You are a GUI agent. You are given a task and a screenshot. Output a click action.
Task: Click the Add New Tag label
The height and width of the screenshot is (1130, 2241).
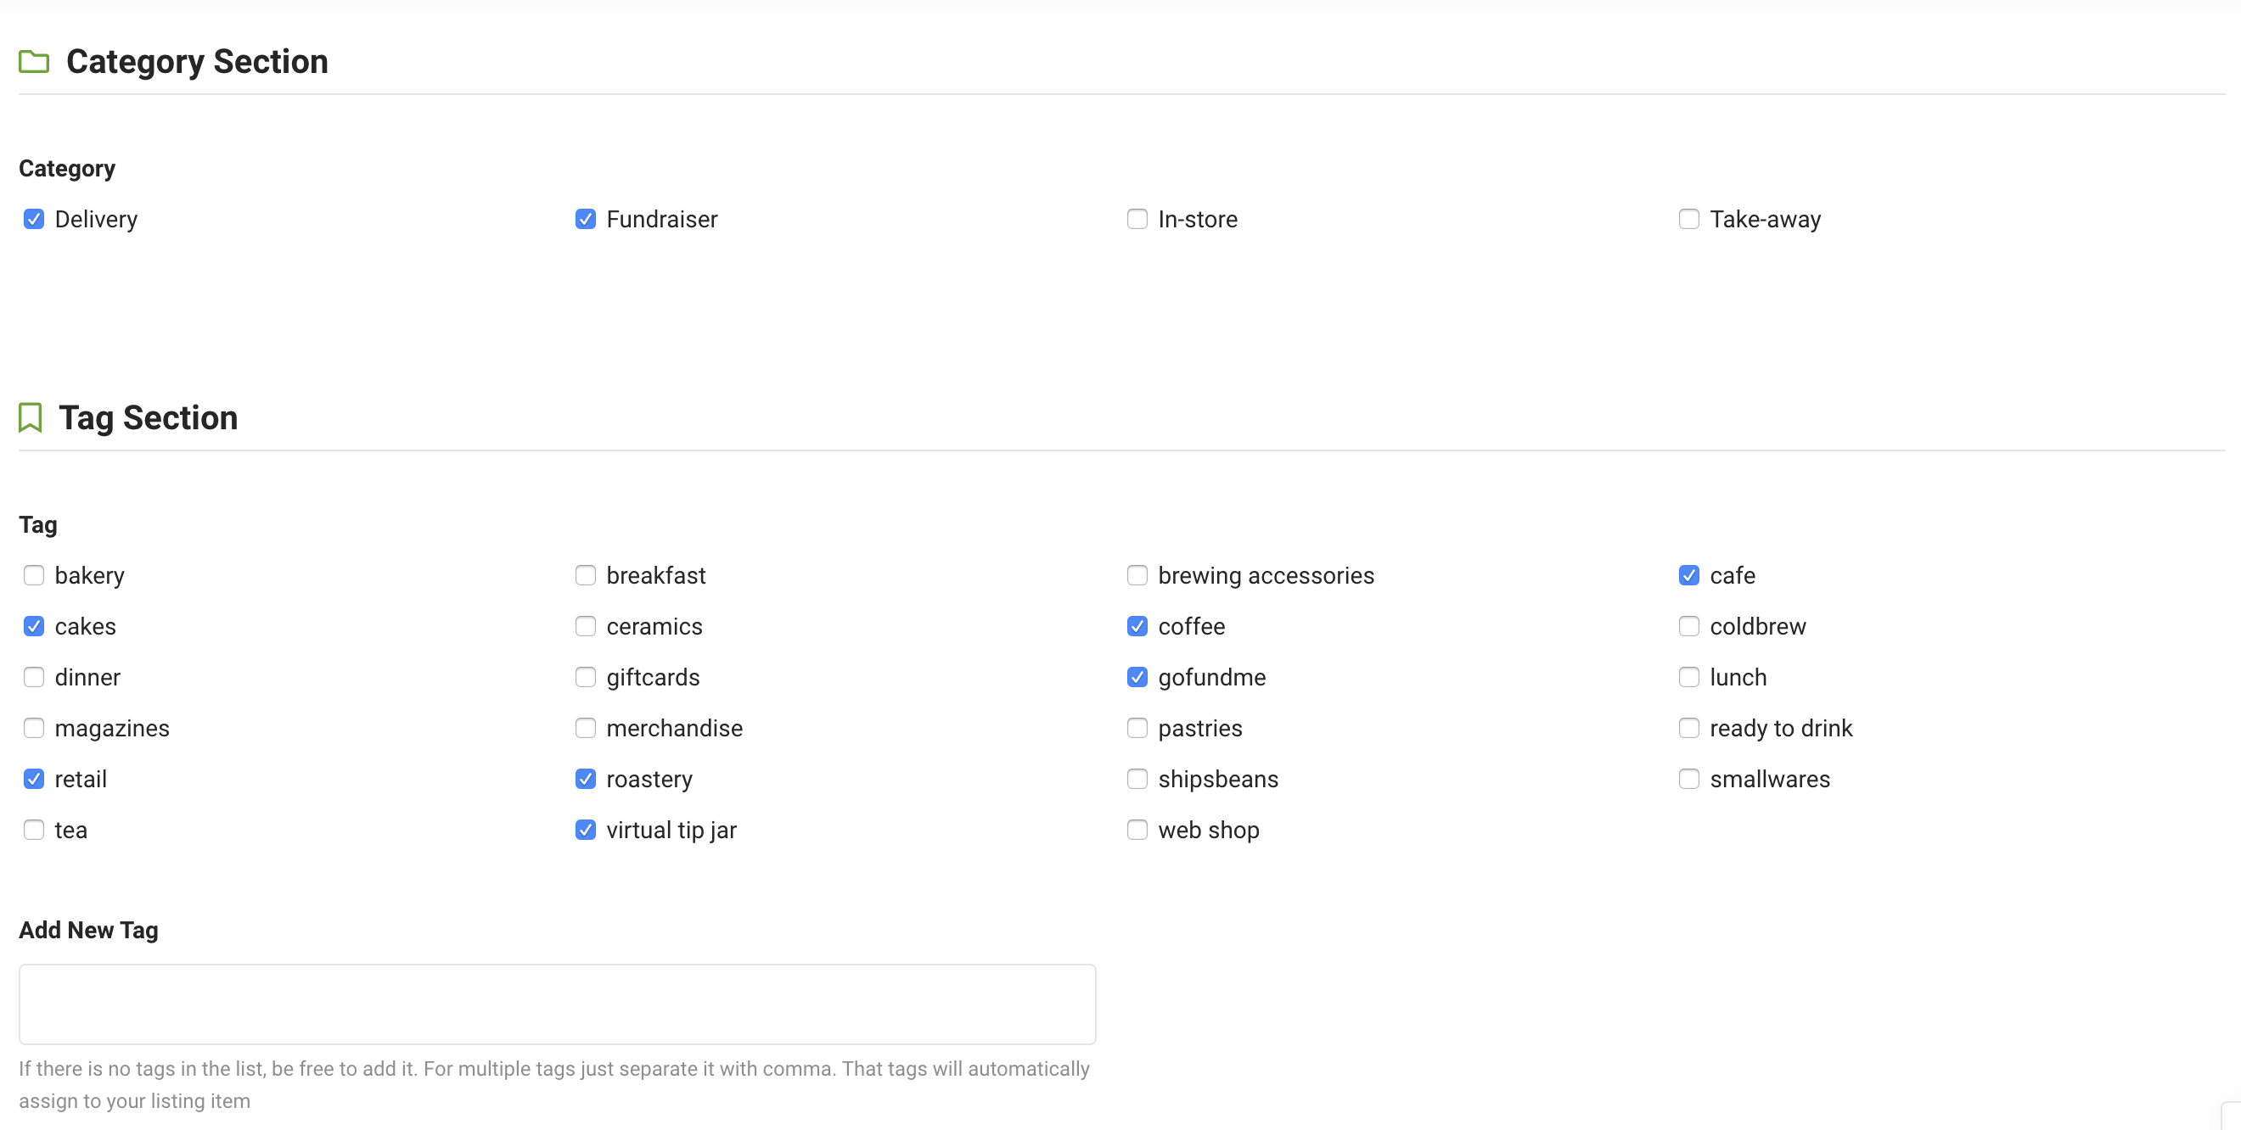coord(89,930)
